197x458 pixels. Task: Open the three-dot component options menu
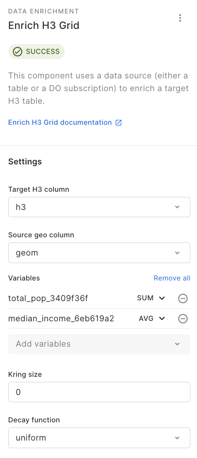[180, 18]
